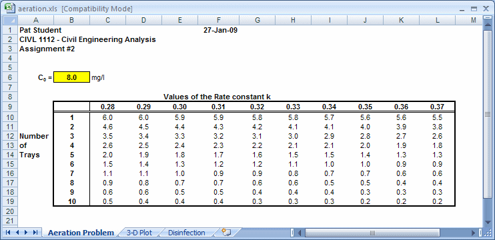
Task: Click the Excel workbook icon in title bar
Action: pos(10,8)
